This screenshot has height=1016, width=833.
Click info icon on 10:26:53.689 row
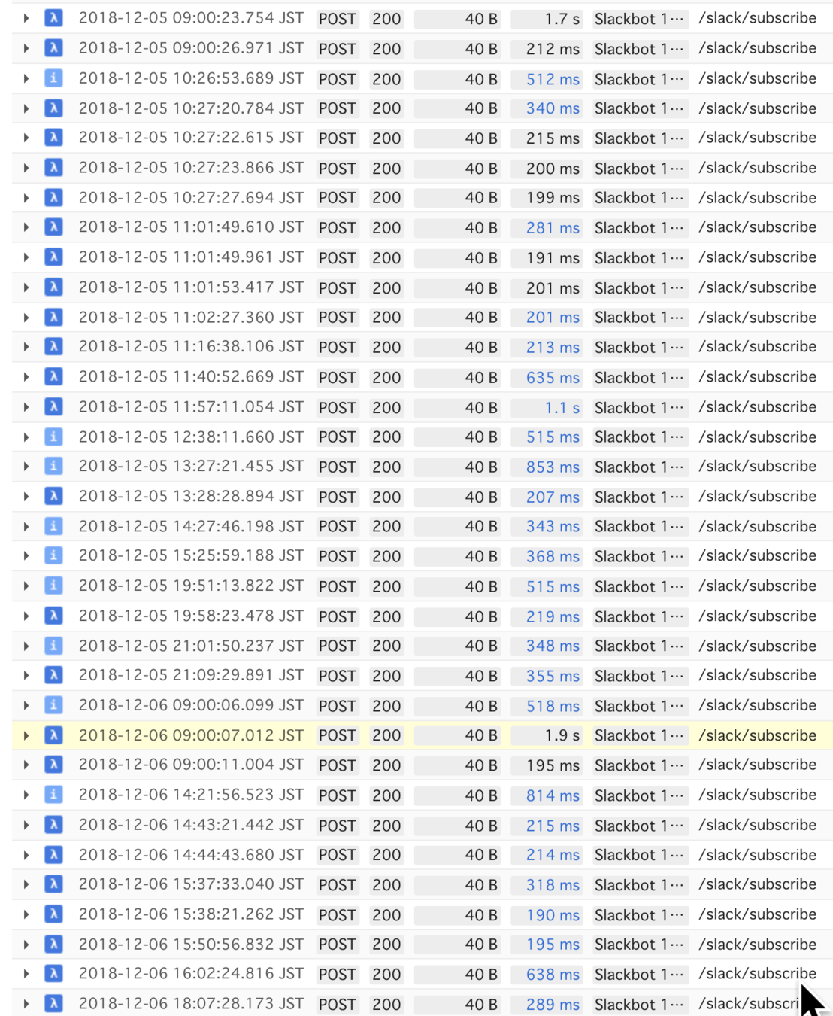tap(53, 78)
